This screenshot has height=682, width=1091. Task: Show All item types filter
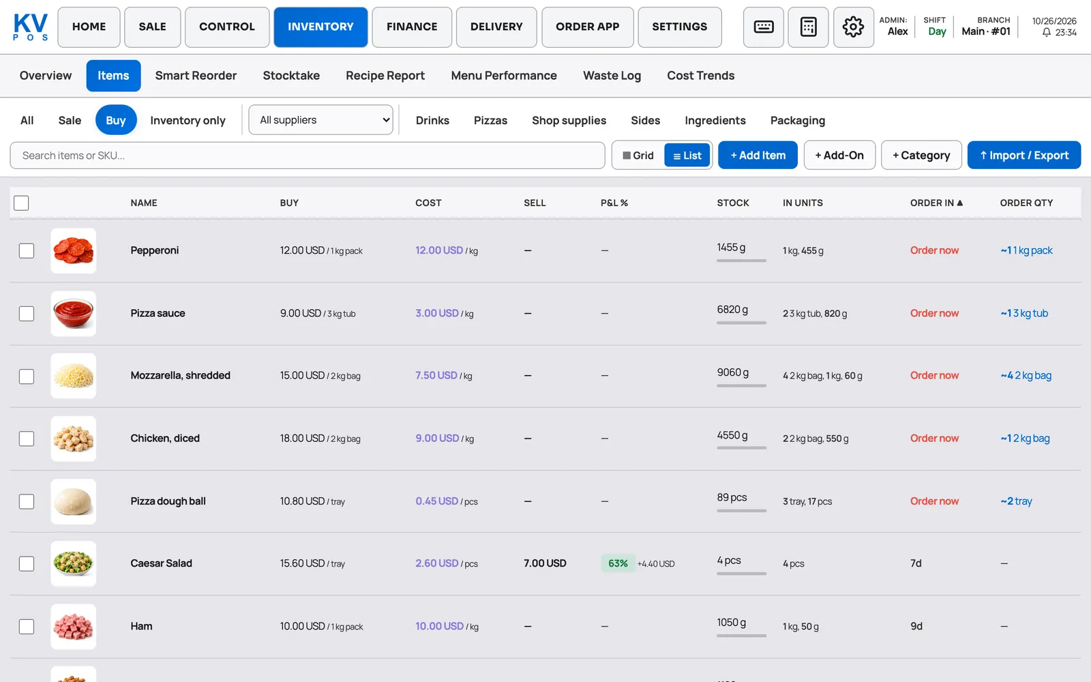pos(27,120)
